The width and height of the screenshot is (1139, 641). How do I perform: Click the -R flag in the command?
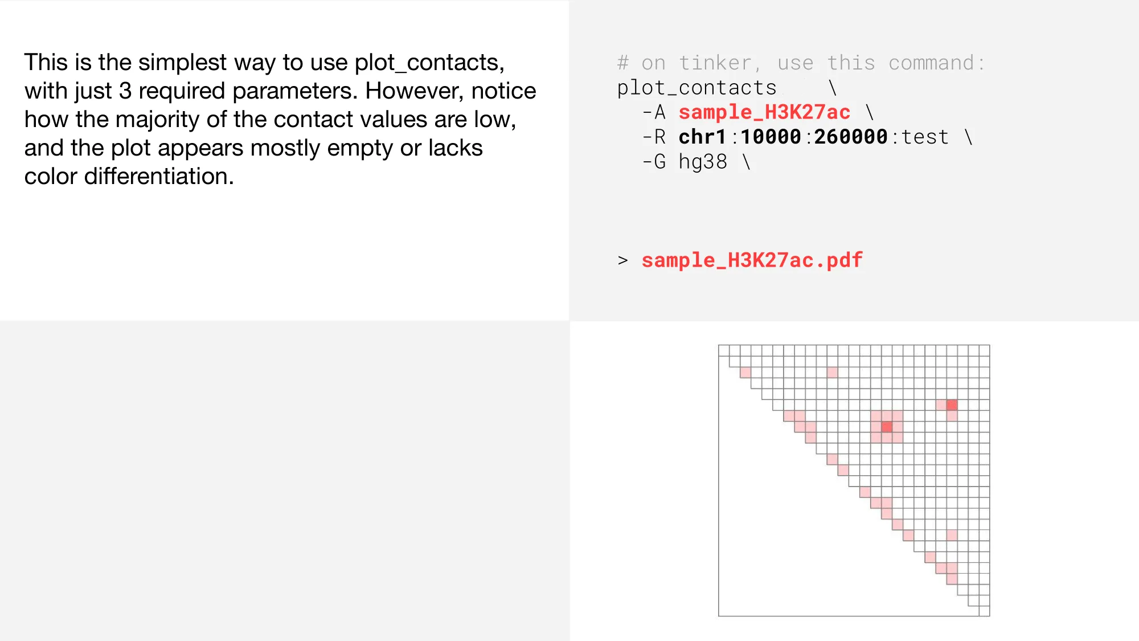(654, 137)
